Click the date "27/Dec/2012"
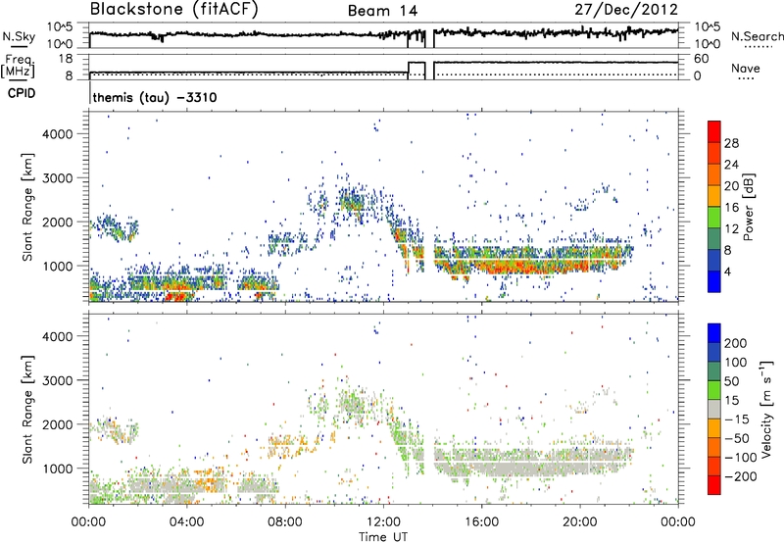Image resolution: width=784 pixels, height=543 pixels. (626, 10)
